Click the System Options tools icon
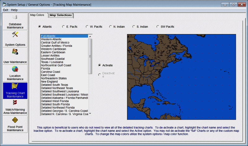Image resolution: width=248 pixels, height=146 pixels. [x=15, y=35]
